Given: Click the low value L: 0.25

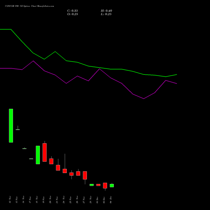Looking at the screenshot, I should [x=106, y=14].
